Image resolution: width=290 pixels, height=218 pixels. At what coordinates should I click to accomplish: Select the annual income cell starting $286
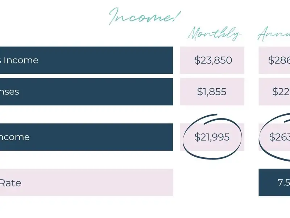tap(274, 60)
